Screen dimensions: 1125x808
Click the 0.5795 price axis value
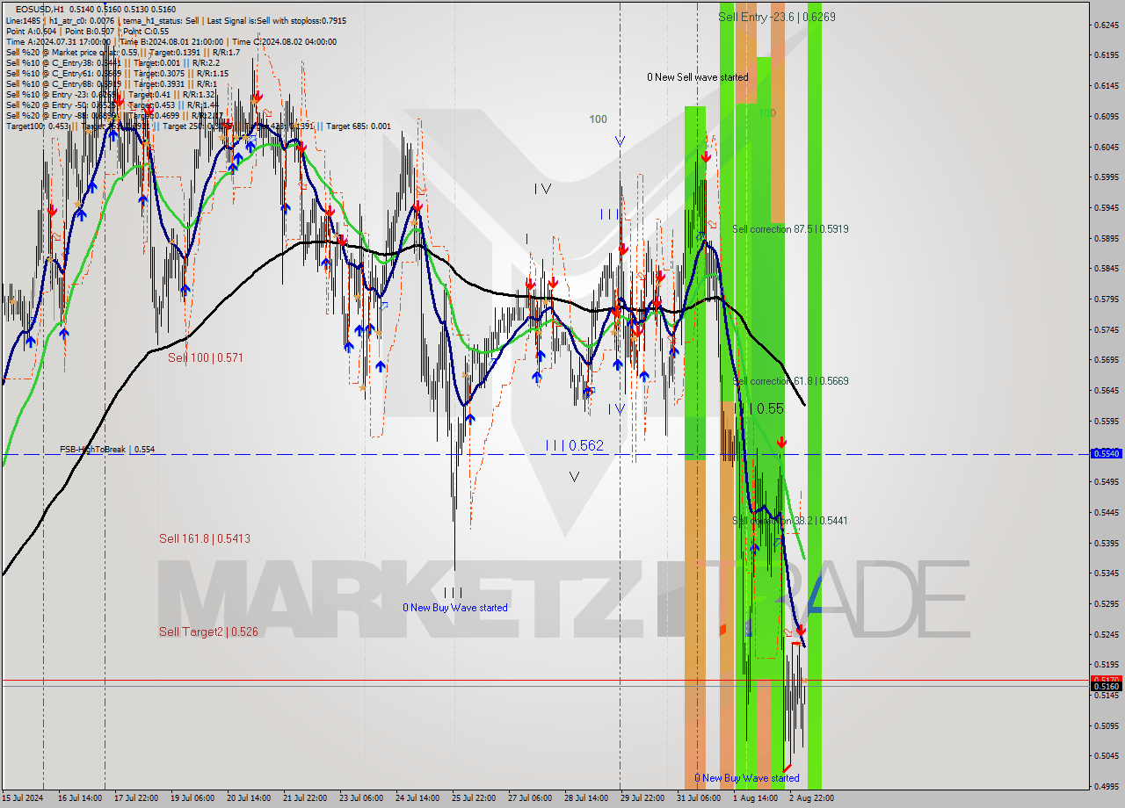[1106, 299]
